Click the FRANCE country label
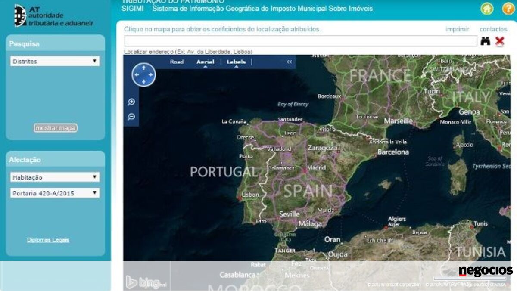Image resolution: width=517 pixels, height=291 pixels. pos(380,75)
